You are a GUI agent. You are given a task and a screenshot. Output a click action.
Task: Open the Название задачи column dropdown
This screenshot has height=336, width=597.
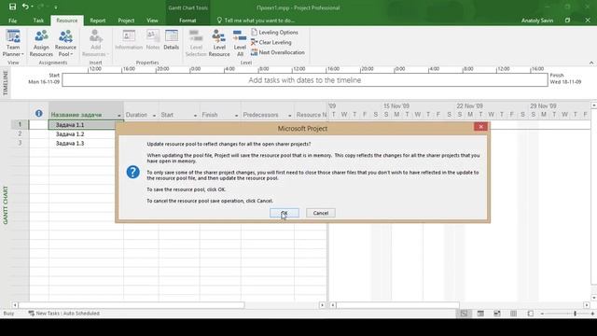point(118,115)
